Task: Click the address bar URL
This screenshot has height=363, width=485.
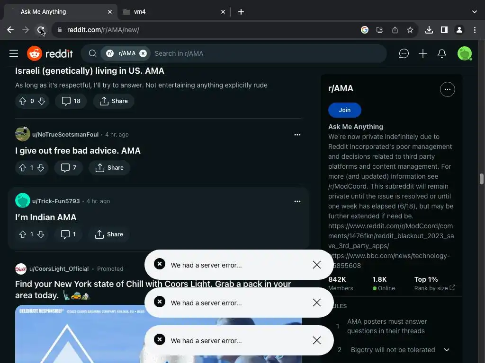Action: coord(103,30)
